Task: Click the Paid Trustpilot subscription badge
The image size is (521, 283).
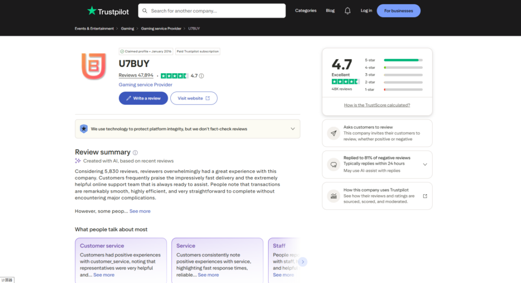Action: 198,52
